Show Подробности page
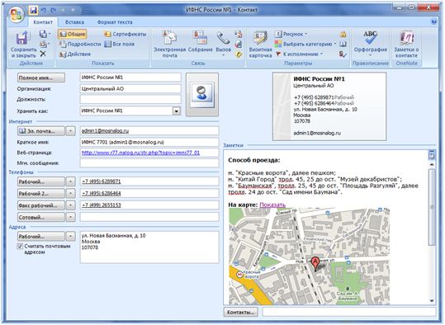This screenshot has height=325, width=445. (80, 44)
